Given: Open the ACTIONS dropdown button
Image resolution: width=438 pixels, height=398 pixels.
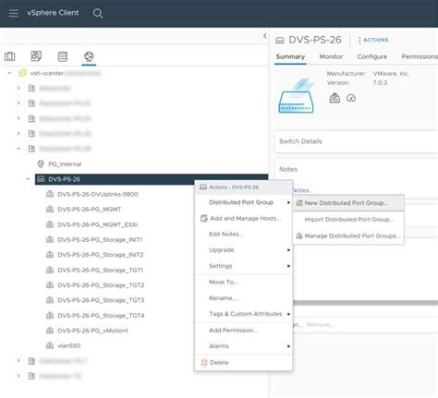Looking at the screenshot, I should click(373, 40).
